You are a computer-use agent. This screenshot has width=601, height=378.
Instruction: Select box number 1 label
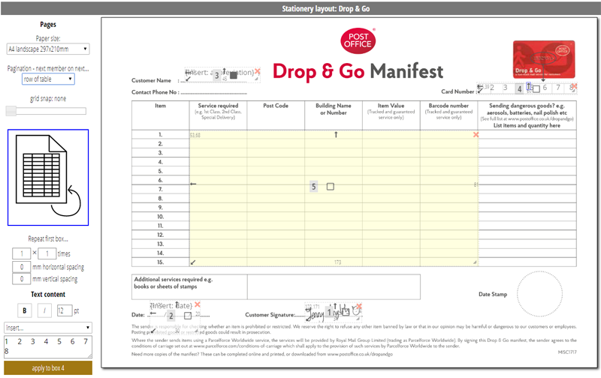329,312
